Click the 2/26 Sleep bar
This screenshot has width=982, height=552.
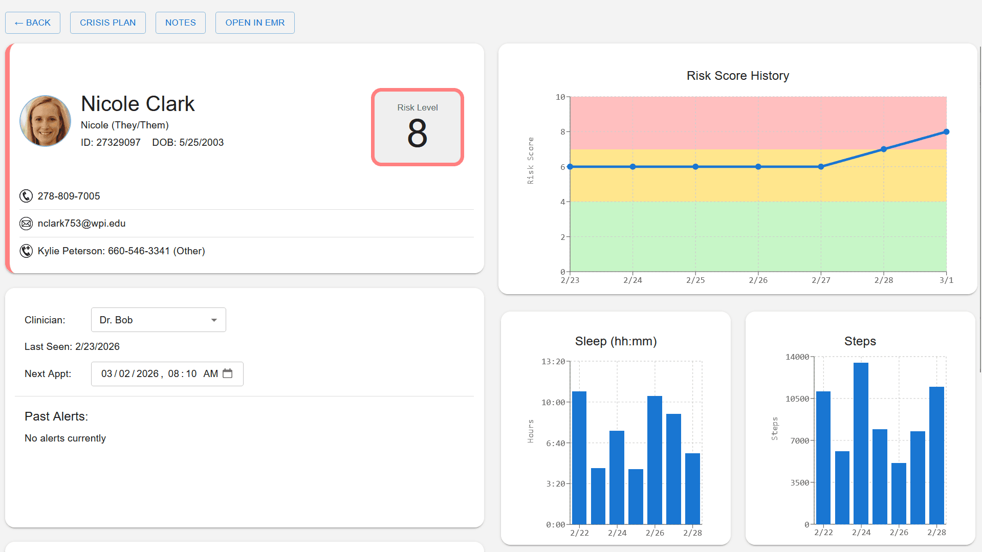[x=654, y=460]
